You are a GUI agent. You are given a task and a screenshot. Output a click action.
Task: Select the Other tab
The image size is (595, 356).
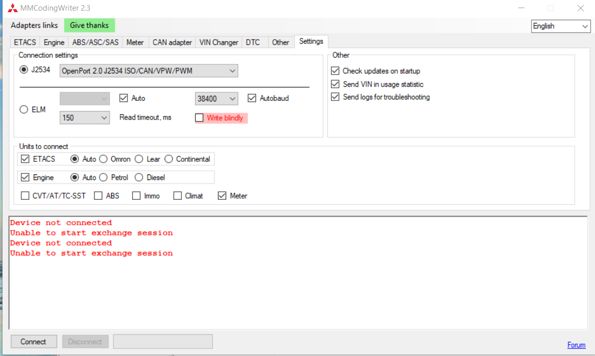coord(280,43)
